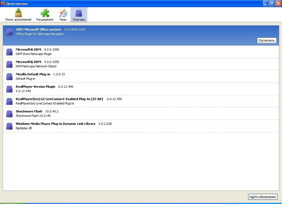The width and height of the screenshot is (282, 204).
Task: Select the 2007 Microsoft Office system title
Action: pos(38,29)
